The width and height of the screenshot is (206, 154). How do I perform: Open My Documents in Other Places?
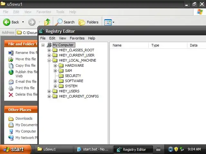pyautogui.click(x=26, y=125)
